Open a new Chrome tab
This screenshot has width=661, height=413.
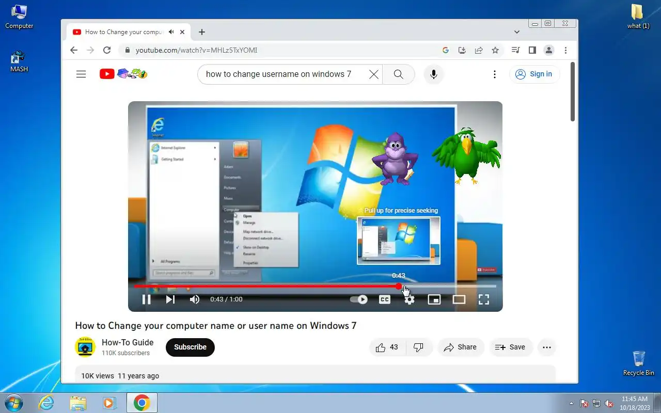point(202,32)
